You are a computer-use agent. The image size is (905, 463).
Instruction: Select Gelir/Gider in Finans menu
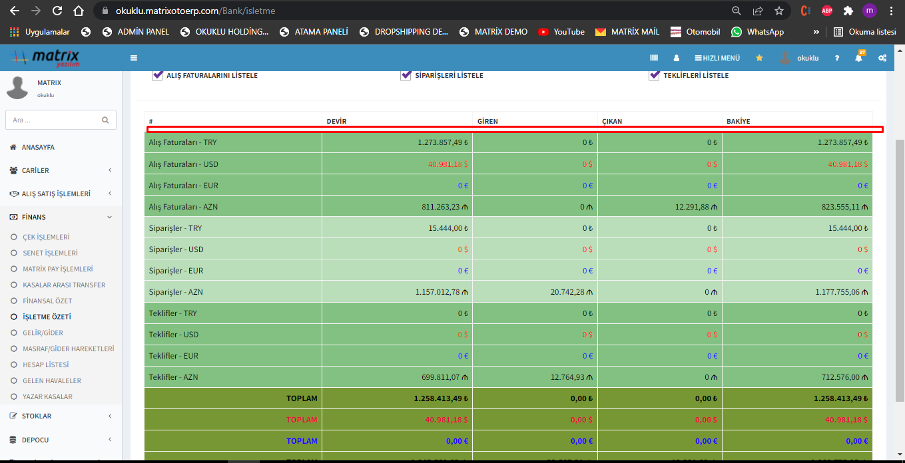point(43,333)
